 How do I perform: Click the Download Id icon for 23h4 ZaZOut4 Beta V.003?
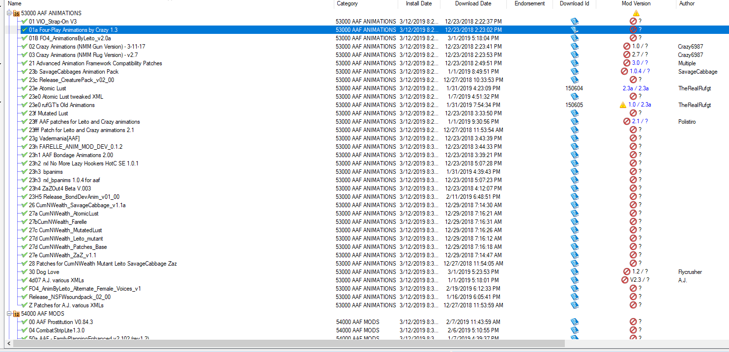click(574, 189)
